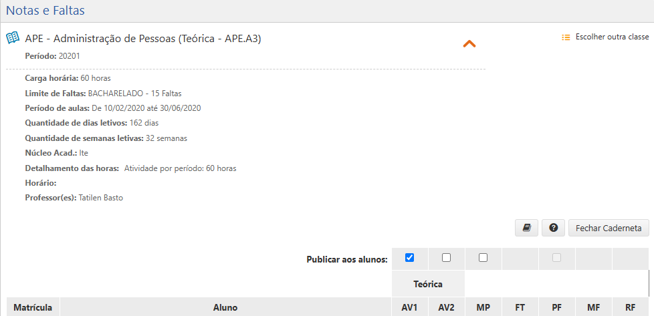Click the RF column header

click(x=630, y=307)
